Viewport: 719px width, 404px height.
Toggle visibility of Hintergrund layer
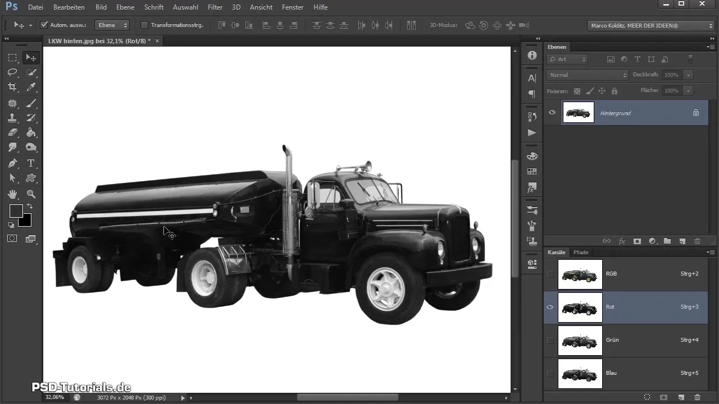click(552, 113)
